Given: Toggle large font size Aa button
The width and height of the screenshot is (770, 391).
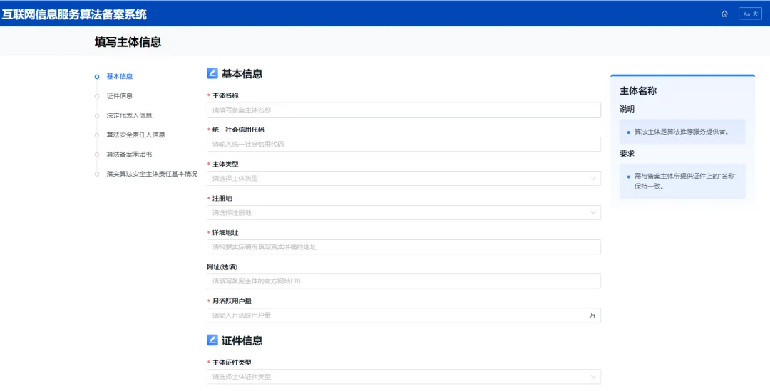Looking at the screenshot, I should click(750, 14).
